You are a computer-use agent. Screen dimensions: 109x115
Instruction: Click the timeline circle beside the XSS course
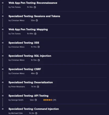[3, 43]
